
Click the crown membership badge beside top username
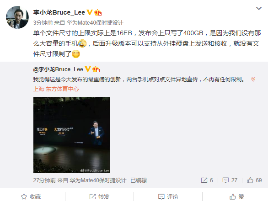[98, 12]
